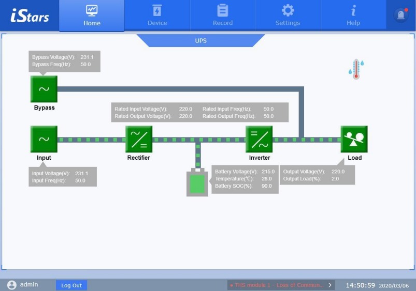Select the Load output icon
The image size is (416, 291).
(354, 139)
